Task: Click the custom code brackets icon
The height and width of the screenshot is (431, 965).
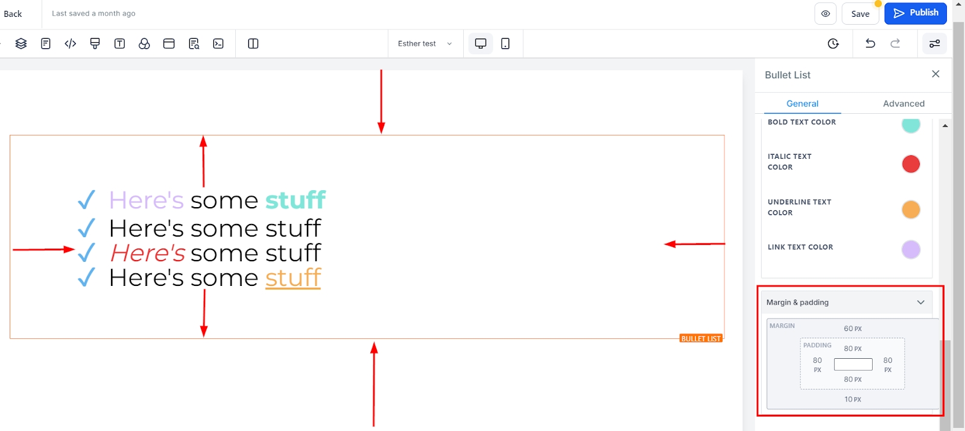Action: tap(71, 43)
